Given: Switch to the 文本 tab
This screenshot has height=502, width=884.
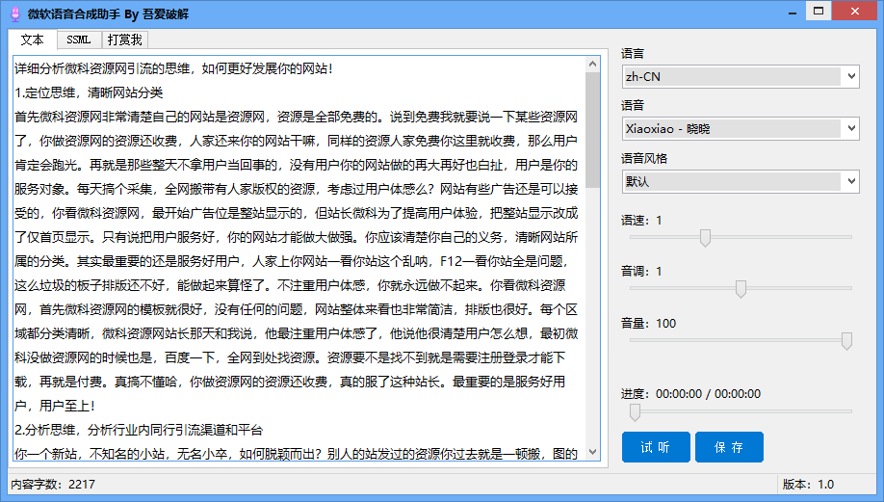Looking at the screenshot, I should pyautogui.click(x=32, y=40).
